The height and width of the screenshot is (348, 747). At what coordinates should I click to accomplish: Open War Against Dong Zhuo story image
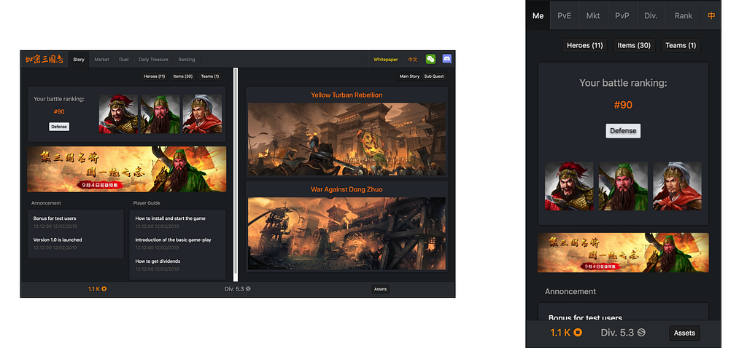(347, 234)
